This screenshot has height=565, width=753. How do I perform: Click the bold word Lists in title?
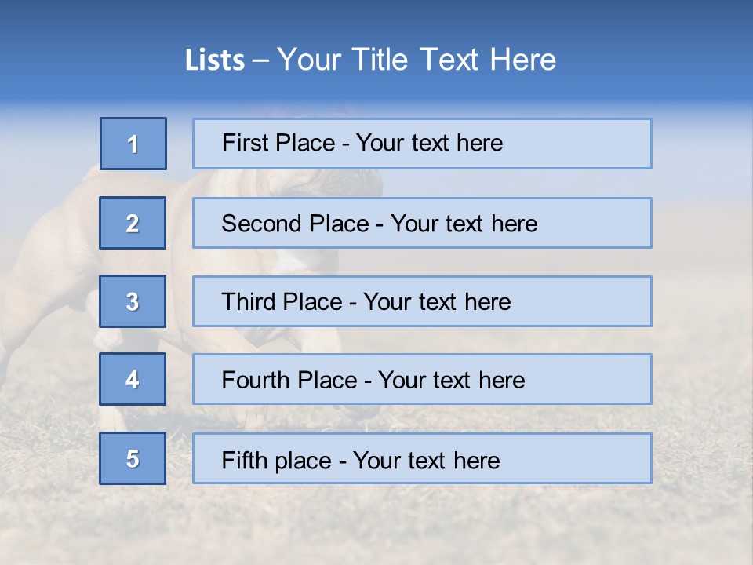214,60
